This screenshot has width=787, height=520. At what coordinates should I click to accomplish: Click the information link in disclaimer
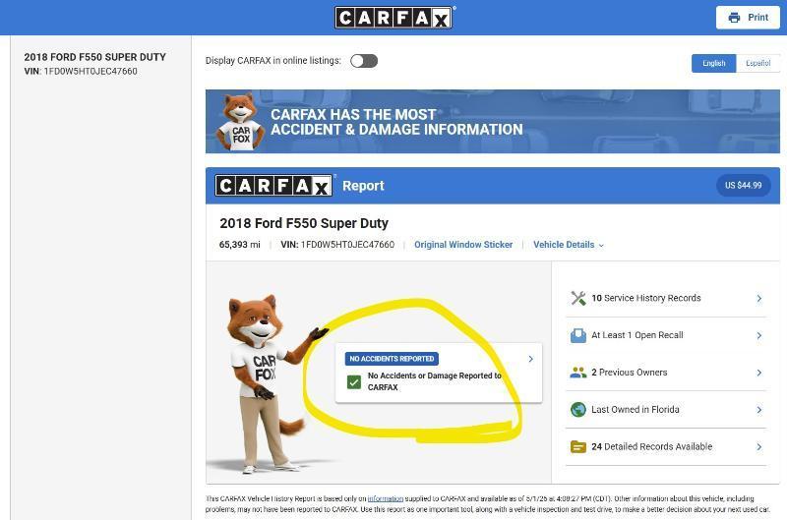click(x=385, y=498)
